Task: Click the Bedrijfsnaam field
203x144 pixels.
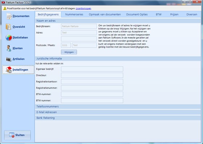Action: pyautogui.click(x=79, y=26)
